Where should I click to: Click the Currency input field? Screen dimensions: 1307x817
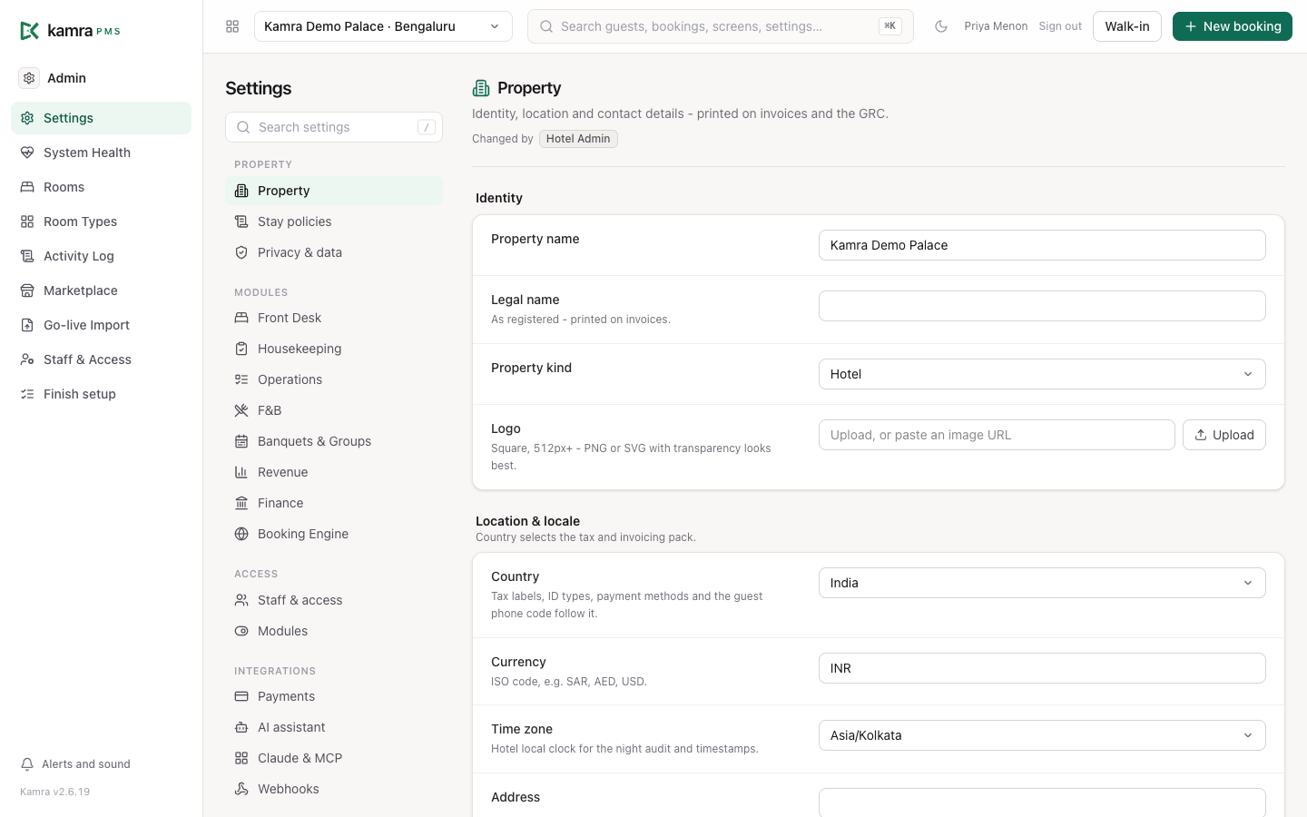click(x=1042, y=668)
